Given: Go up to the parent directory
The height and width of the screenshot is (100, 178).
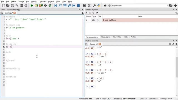Looking at the screenshot, I should click(x=175, y=6).
